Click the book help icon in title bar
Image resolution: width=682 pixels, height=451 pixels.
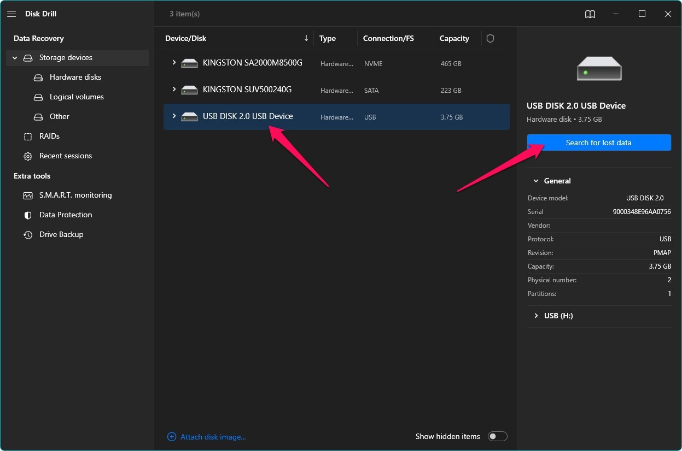(590, 14)
